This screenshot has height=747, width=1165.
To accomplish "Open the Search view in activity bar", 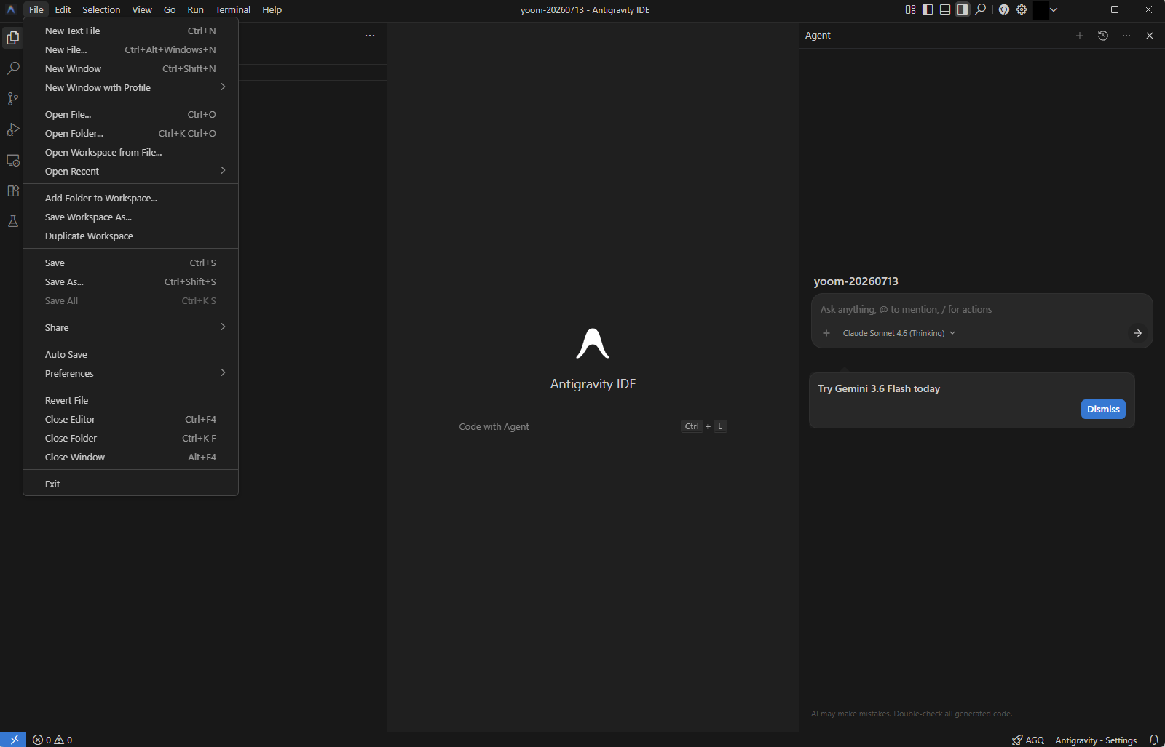I will [13, 68].
